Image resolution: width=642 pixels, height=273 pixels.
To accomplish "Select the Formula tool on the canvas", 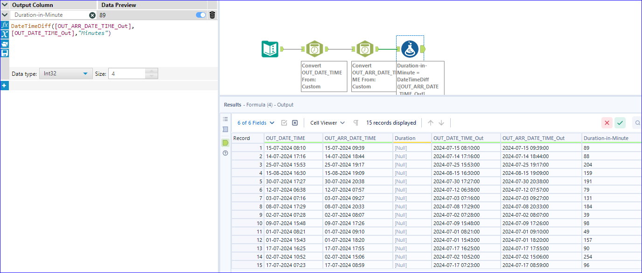I will tap(409, 48).
